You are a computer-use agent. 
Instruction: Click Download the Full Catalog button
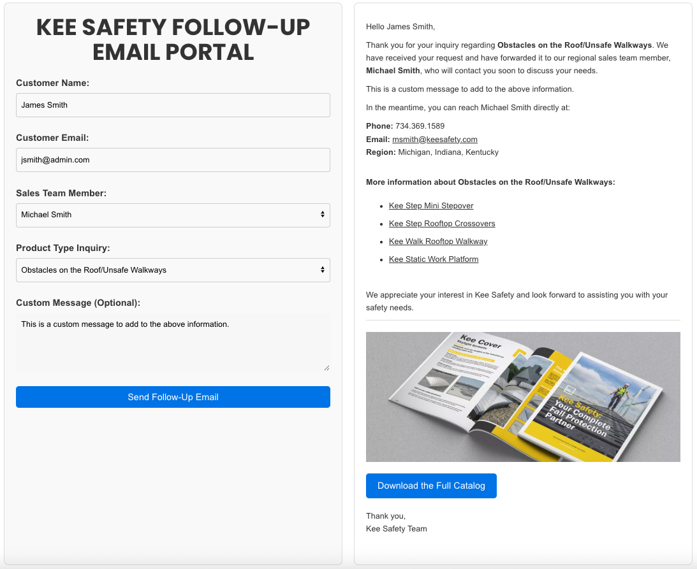431,486
